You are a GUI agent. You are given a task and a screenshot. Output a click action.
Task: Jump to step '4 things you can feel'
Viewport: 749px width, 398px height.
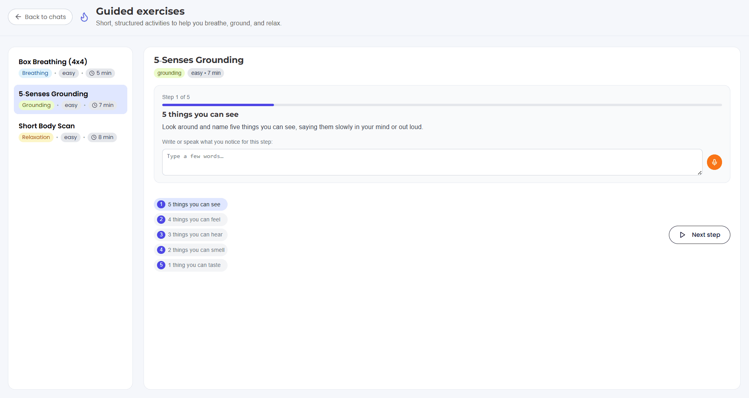(x=191, y=219)
